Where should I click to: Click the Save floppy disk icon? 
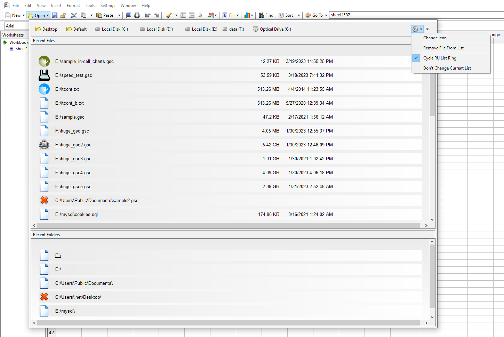point(55,15)
